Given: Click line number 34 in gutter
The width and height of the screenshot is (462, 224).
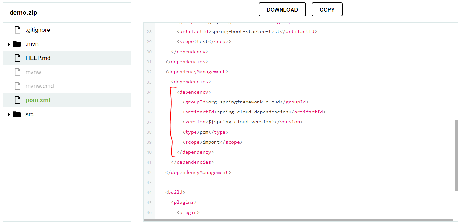Looking at the screenshot, I should 149,92.
